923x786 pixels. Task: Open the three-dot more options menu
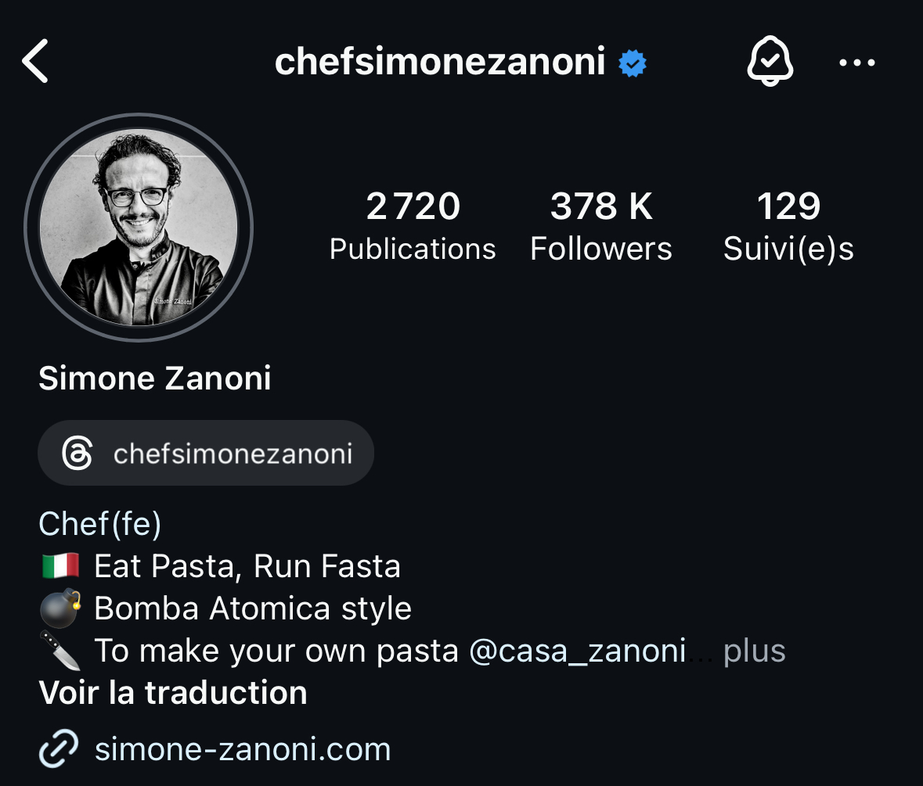point(856,63)
